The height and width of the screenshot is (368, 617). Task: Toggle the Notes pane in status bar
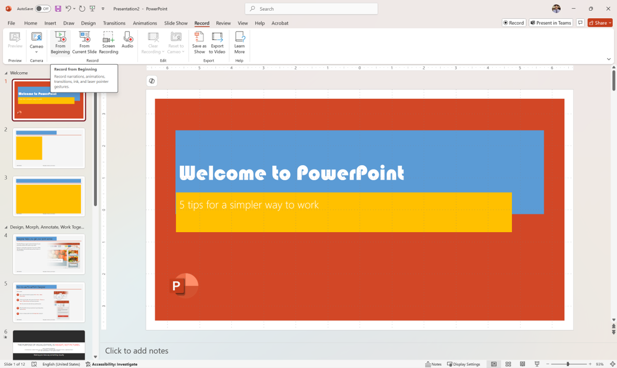pyautogui.click(x=434, y=364)
